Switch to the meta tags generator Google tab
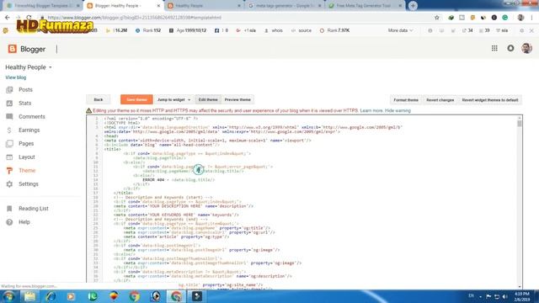Image resolution: width=539 pixels, height=303 pixels. (285, 6)
